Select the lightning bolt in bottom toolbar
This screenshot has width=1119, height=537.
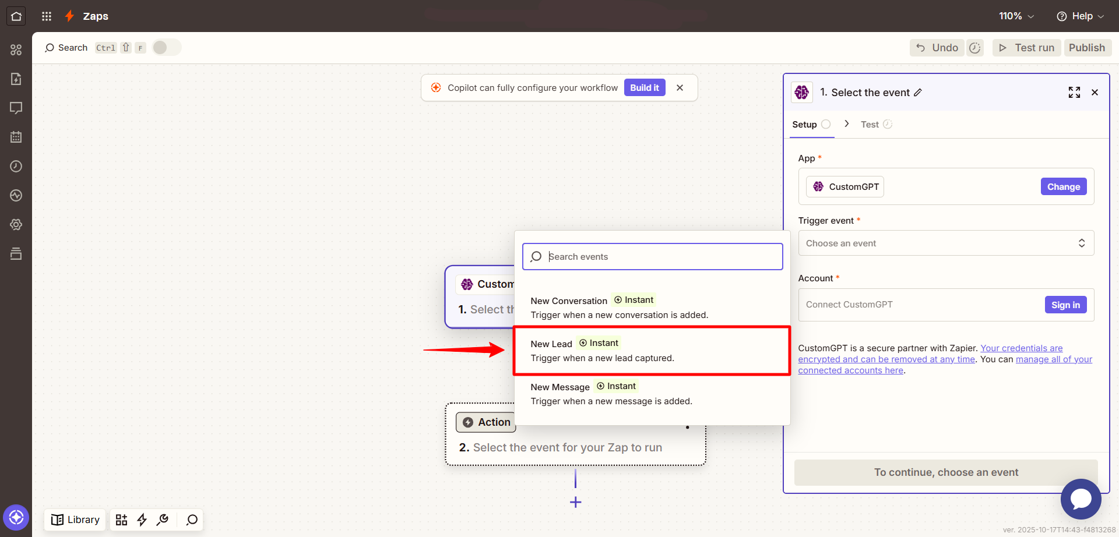(142, 520)
